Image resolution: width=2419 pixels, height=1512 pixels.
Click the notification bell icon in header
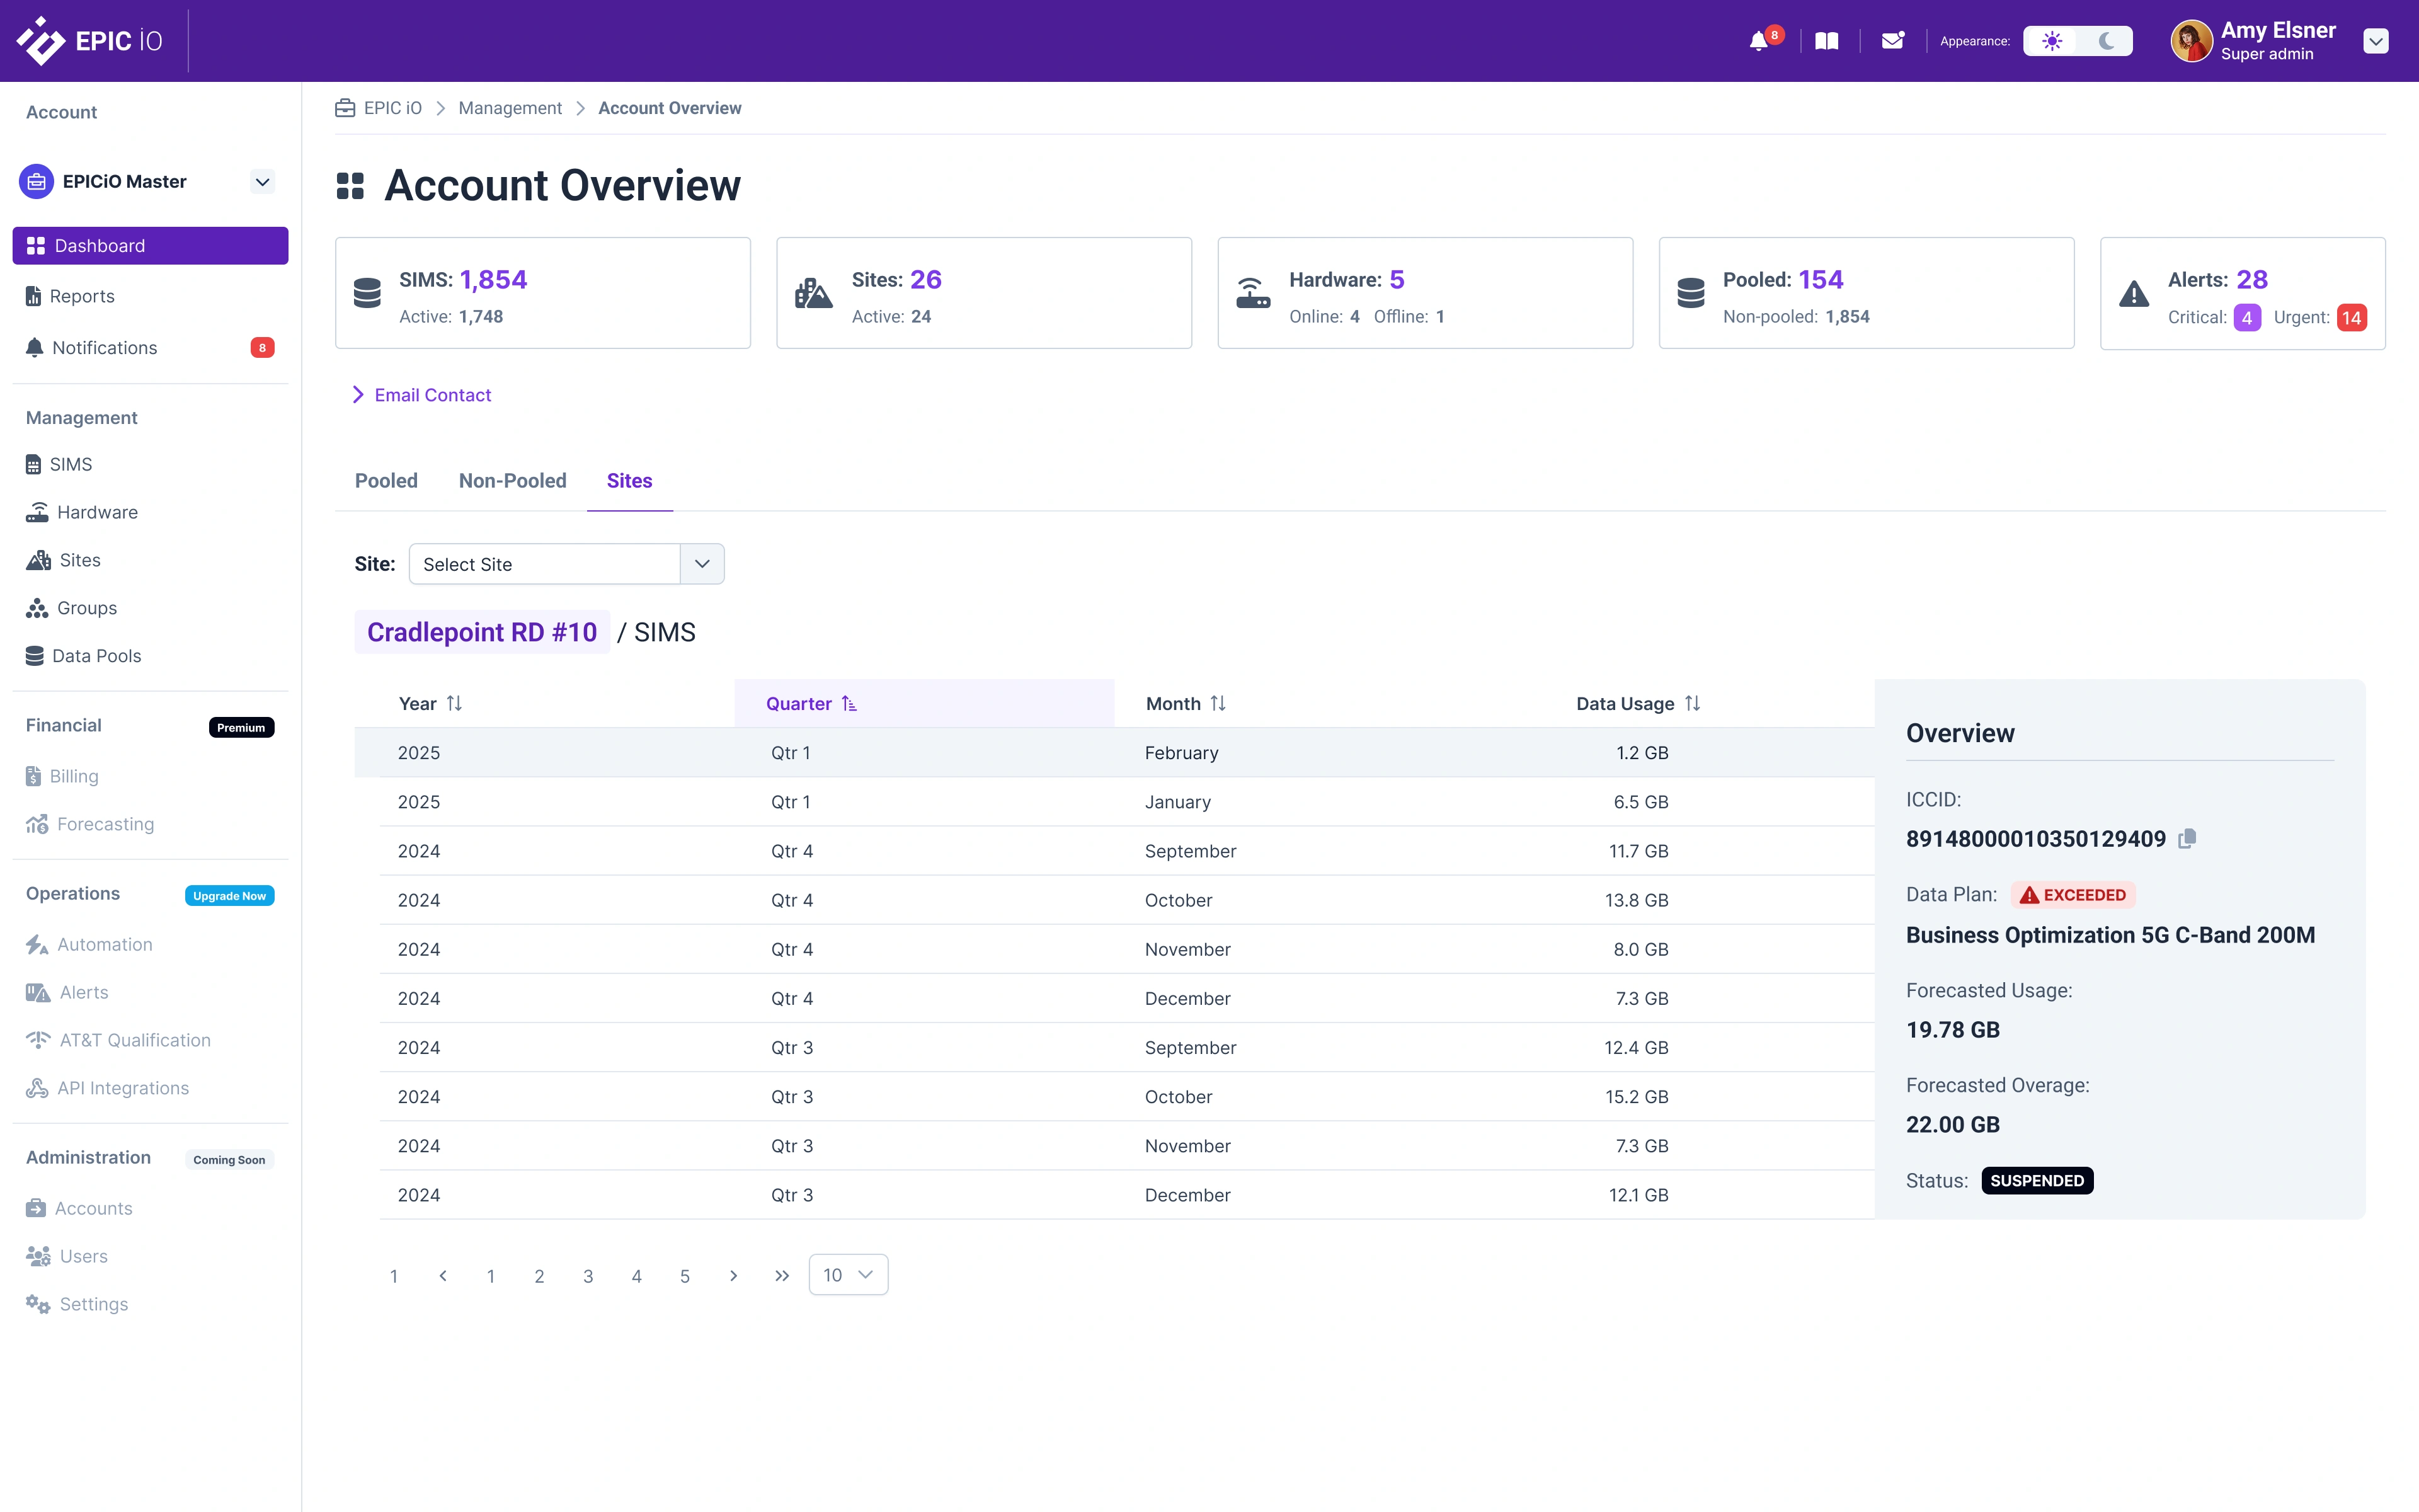click(1758, 41)
